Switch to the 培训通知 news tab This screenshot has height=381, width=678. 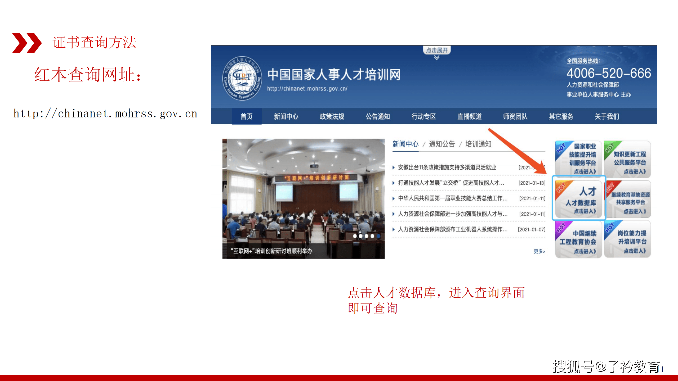pos(478,144)
